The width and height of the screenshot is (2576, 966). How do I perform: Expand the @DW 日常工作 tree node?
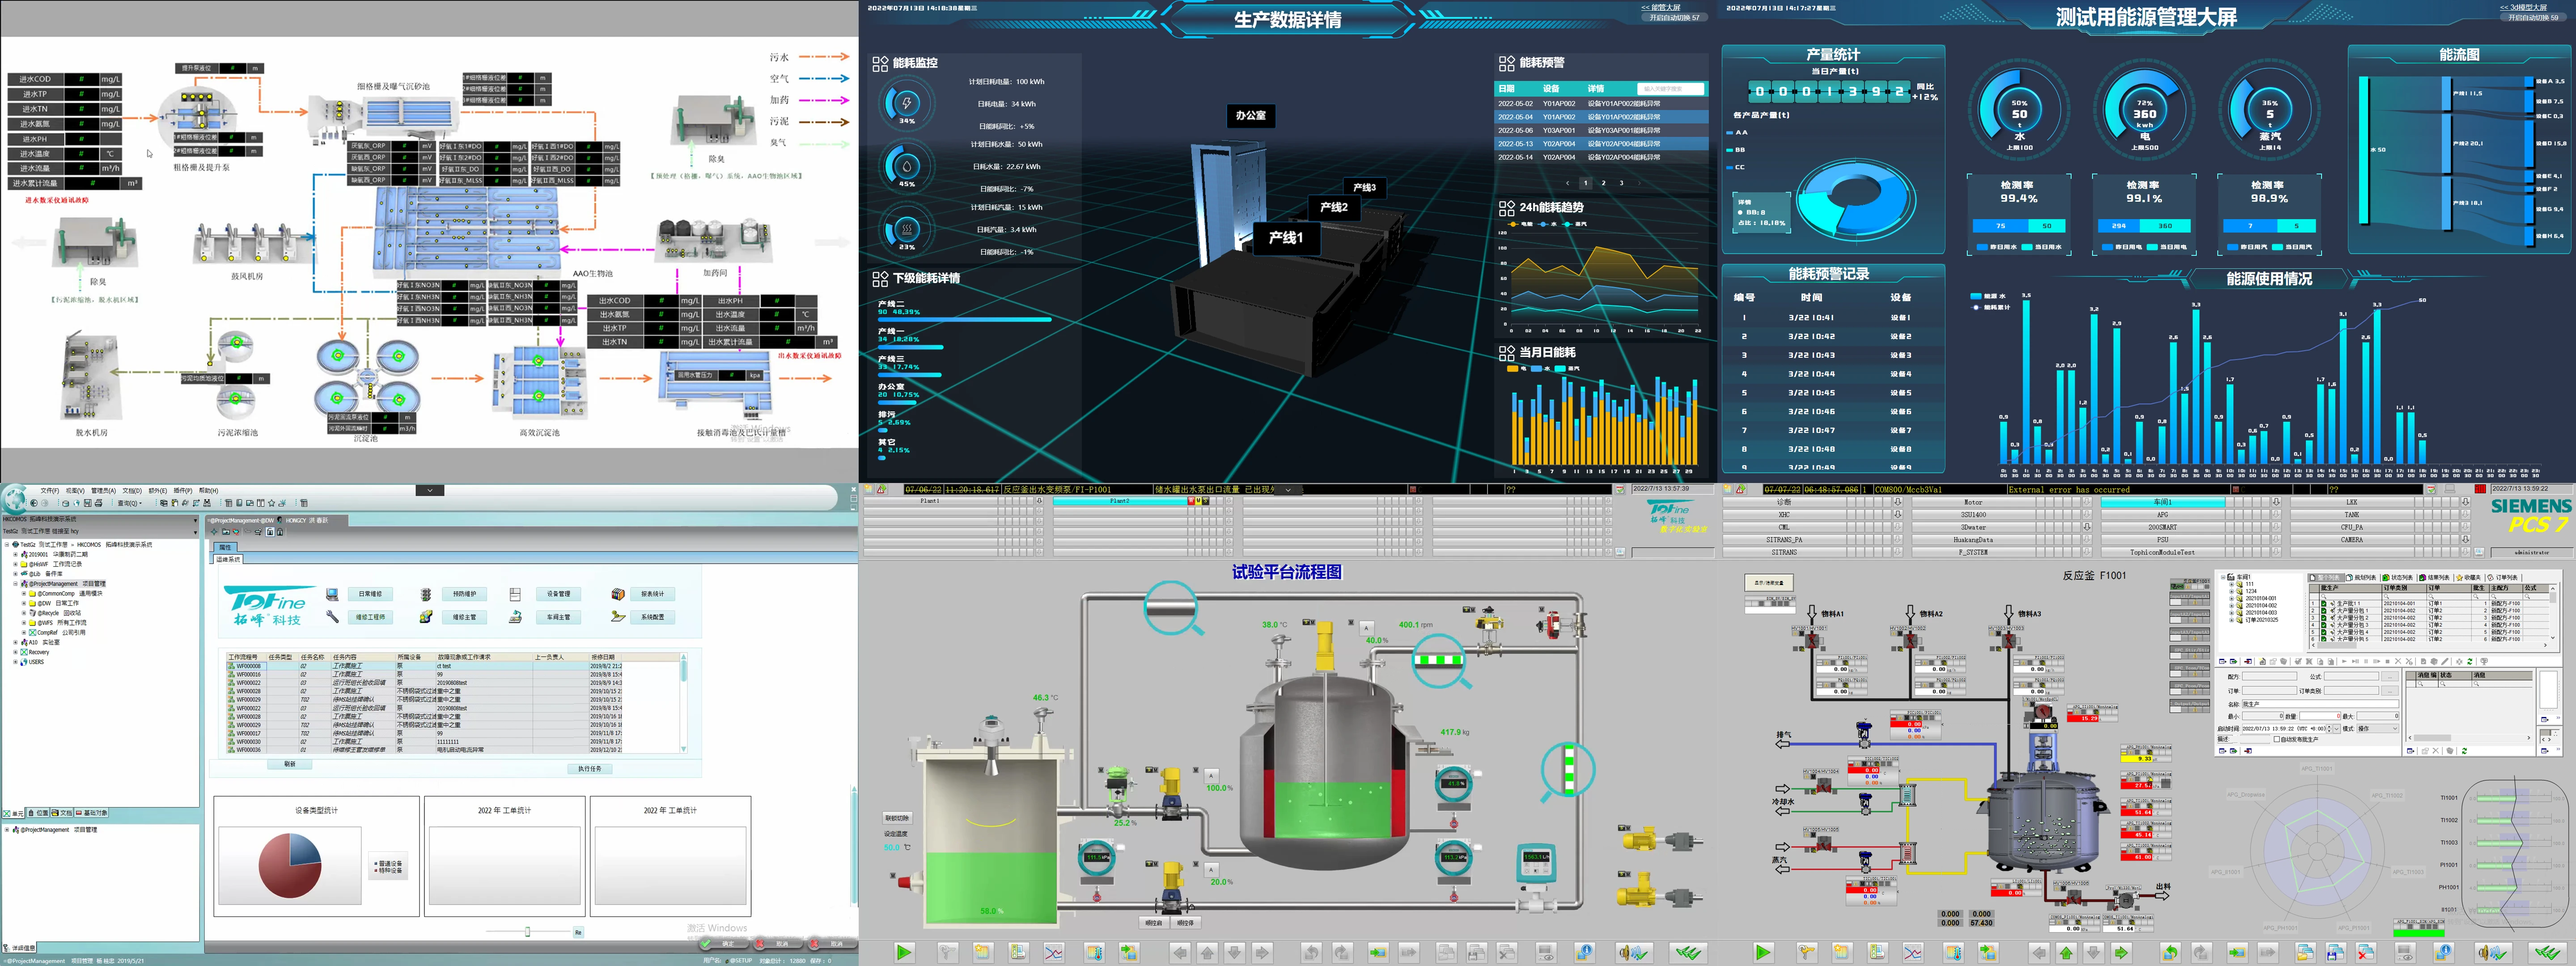coord(24,603)
